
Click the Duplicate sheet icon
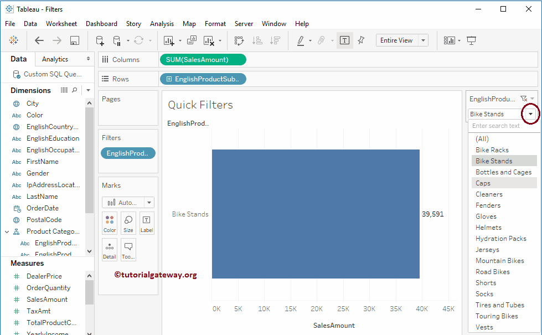[x=192, y=40]
